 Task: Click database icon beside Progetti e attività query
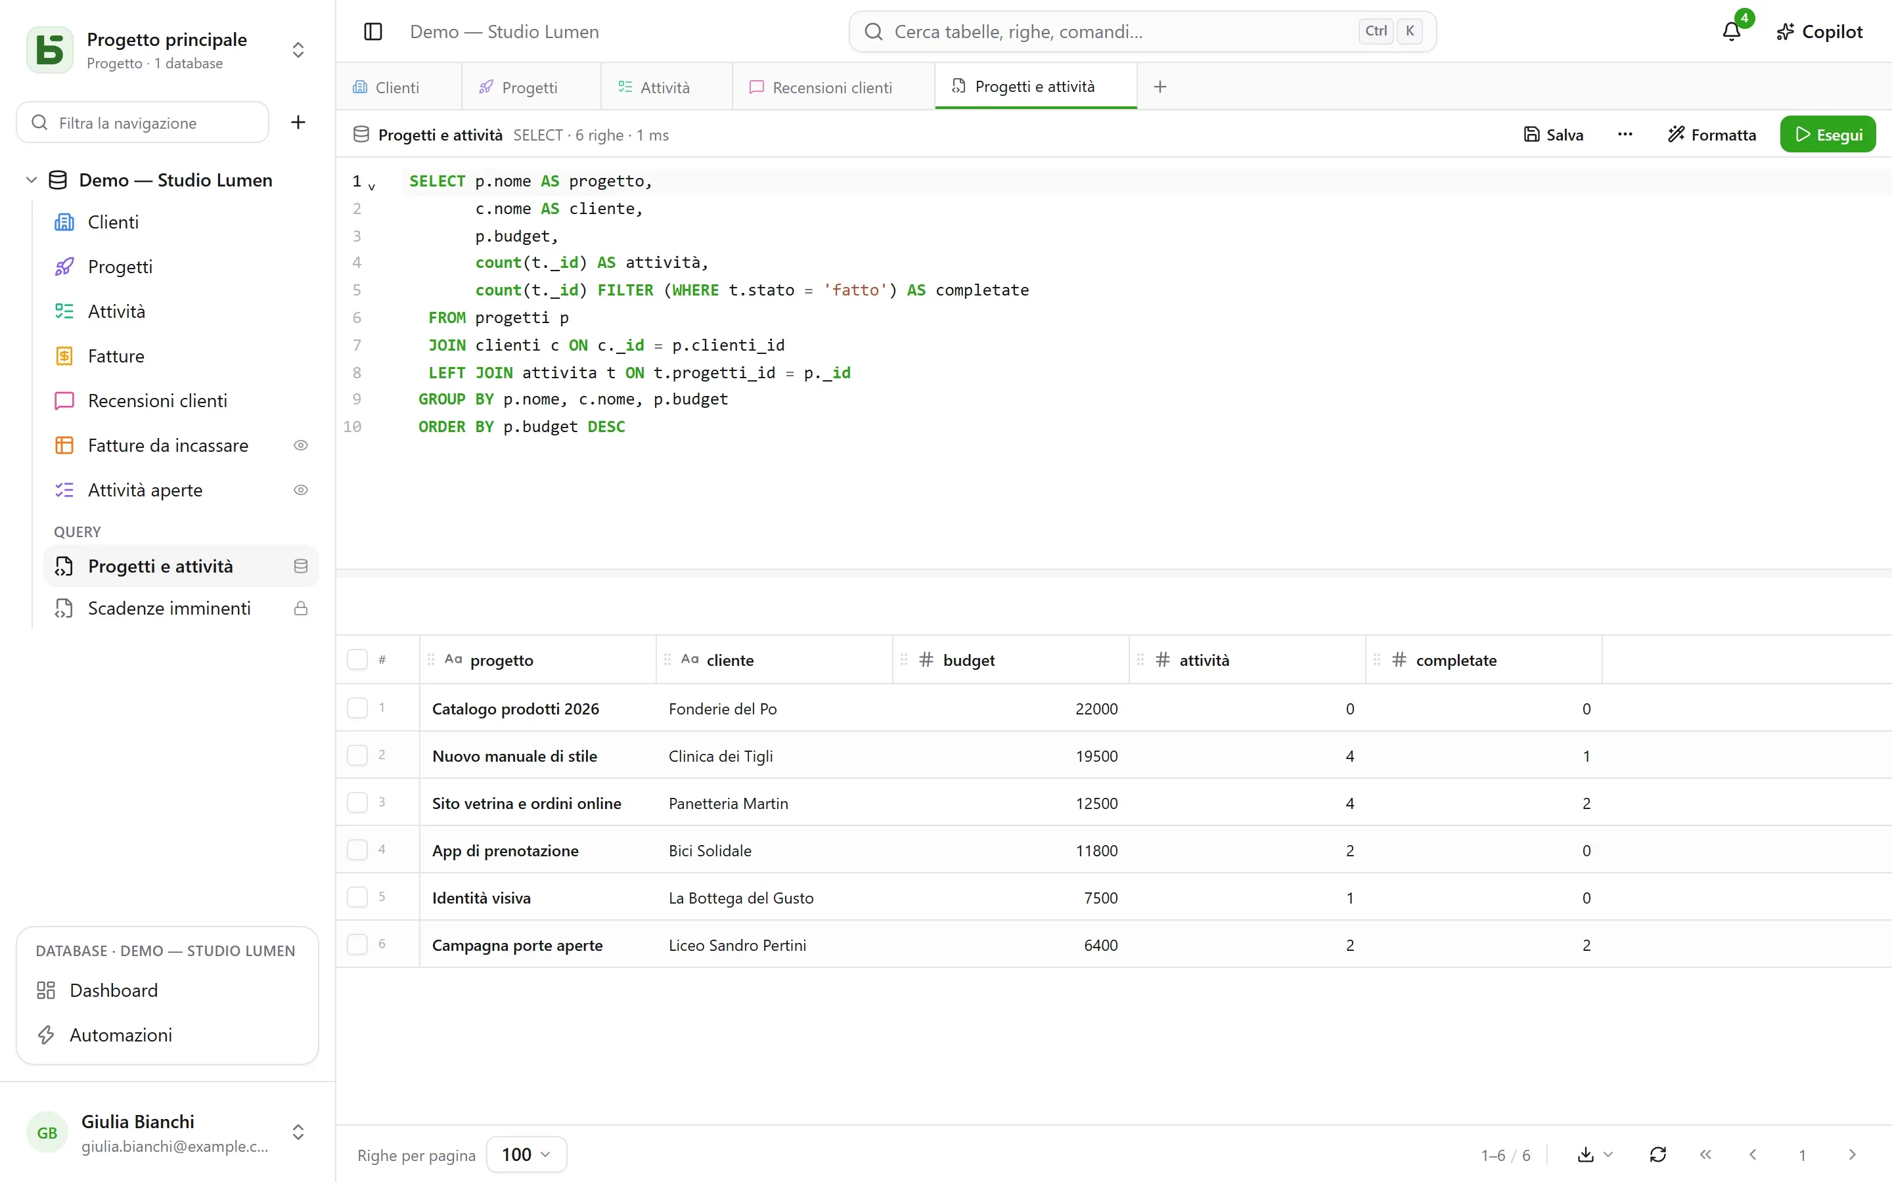coord(300,566)
